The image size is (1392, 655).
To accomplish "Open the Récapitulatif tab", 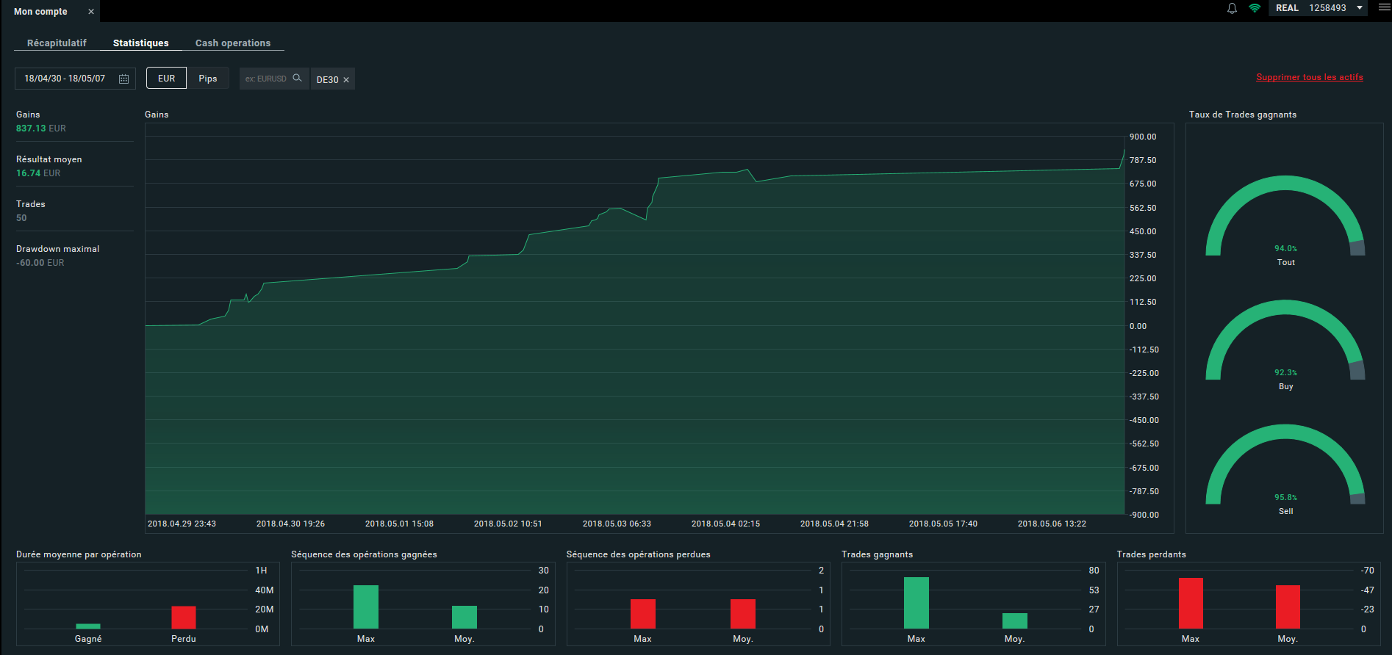I will (x=57, y=43).
